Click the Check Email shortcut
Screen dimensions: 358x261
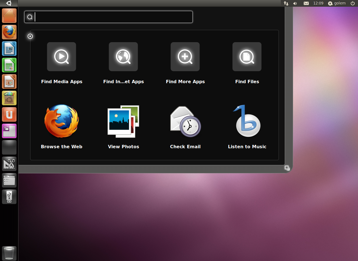[x=185, y=121]
